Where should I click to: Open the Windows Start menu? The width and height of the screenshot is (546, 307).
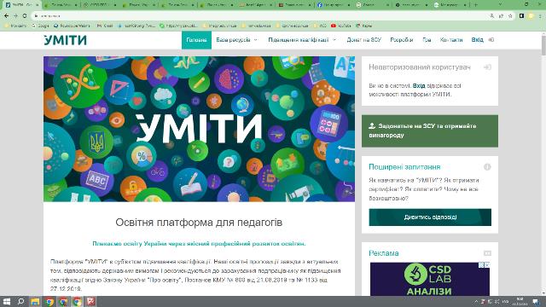coord(7,301)
